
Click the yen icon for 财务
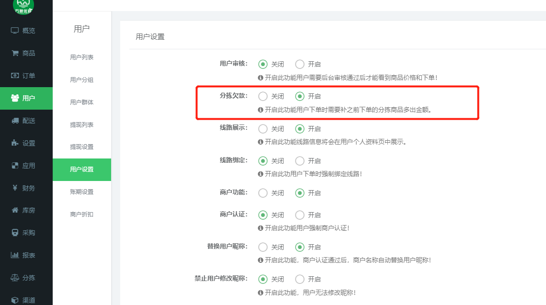tap(15, 188)
